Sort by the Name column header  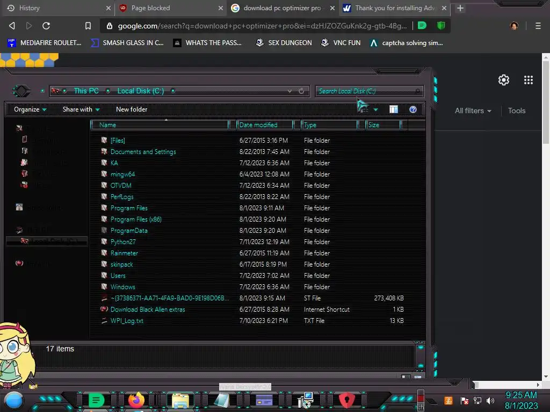(x=160, y=124)
